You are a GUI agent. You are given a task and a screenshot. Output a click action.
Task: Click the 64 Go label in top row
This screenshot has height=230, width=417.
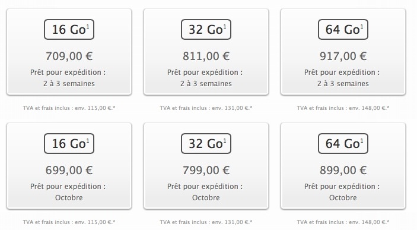pyautogui.click(x=343, y=29)
